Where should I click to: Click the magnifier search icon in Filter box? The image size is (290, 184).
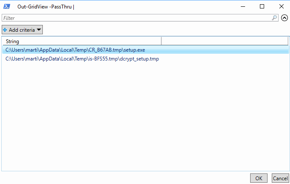click(274, 18)
